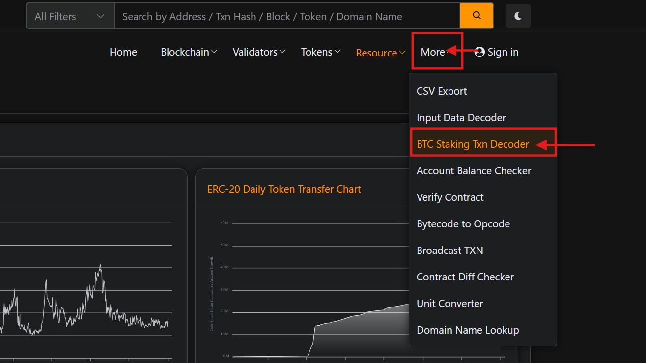Click the orange search magnifier button
Image resolution: width=646 pixels, height=363 pixels.
coord(476,16)
